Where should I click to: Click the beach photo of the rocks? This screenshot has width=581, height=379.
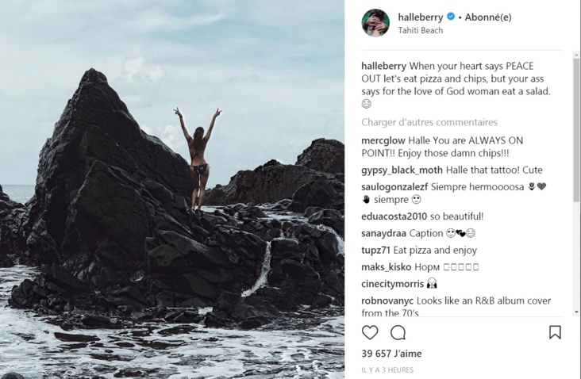[x=172, y=189]
